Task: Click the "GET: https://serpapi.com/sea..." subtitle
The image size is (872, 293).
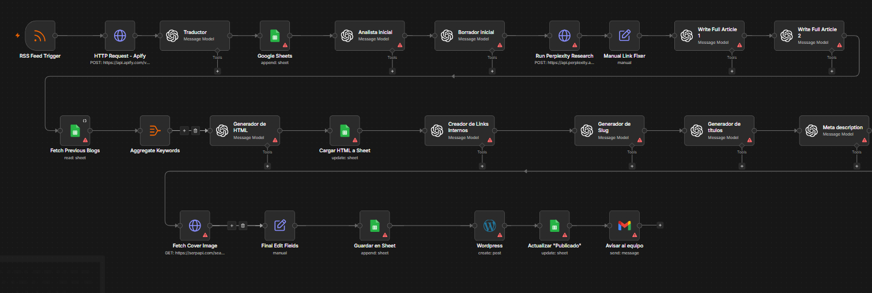Action: (x=195, y=253)
